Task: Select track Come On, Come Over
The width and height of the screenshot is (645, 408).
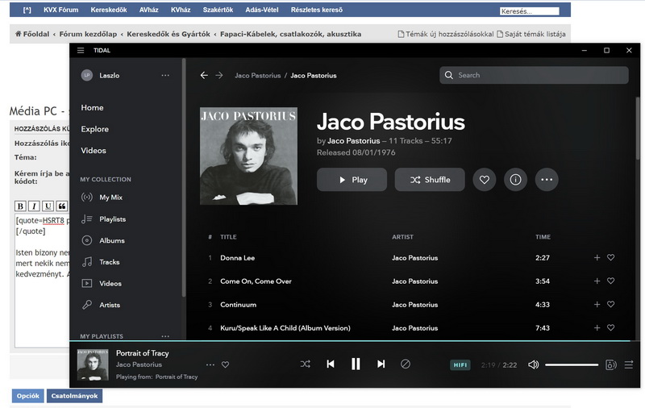Action: 256,281
